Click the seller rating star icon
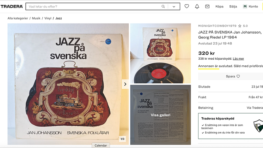Screen dimensions: 263x148 (240, 26)
